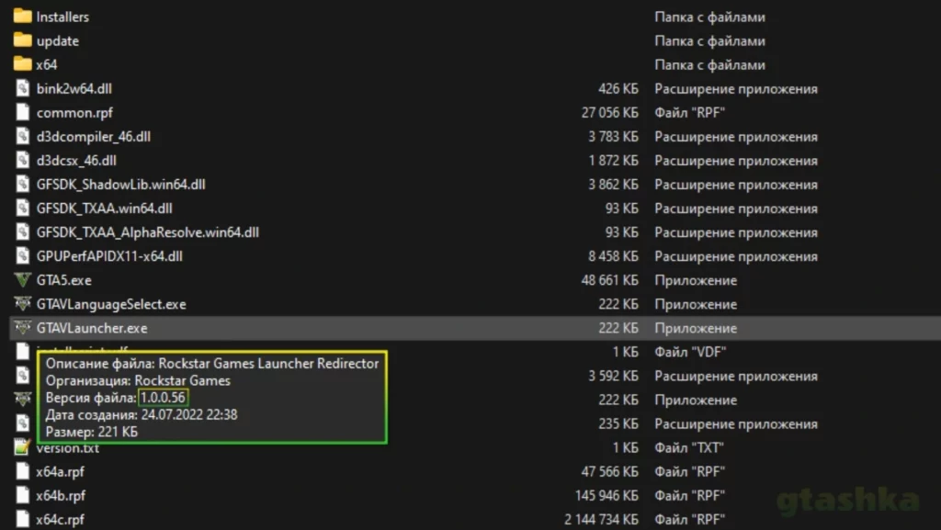
Task: Click the 3 862 КБ size of GFSDK_ShadowLib.win64.dll
Action: pyautogui.click(x=613, y=185)
